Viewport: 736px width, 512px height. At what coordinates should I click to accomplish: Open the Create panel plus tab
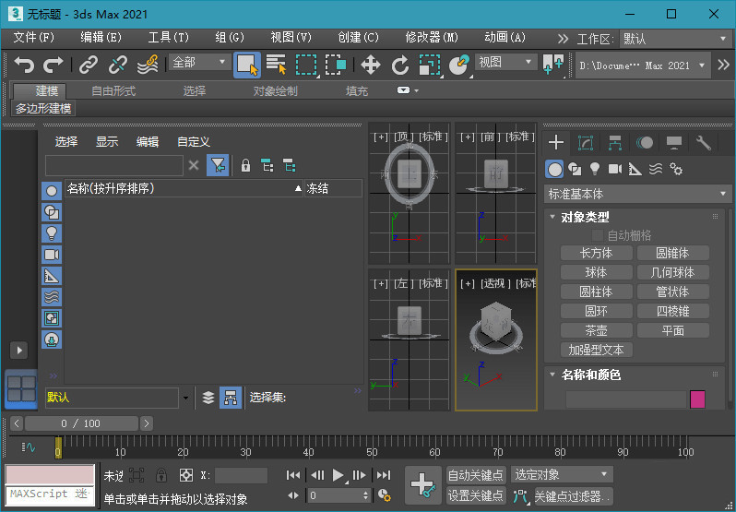pos(556,142)
